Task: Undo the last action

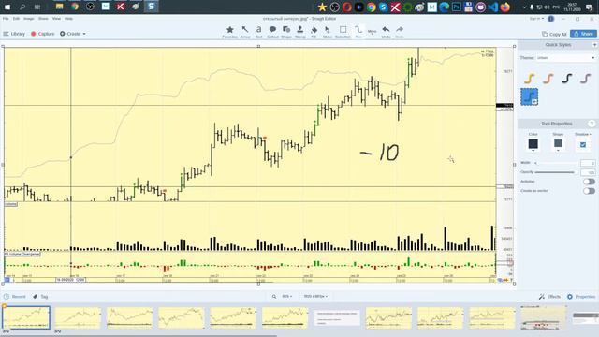Action: [386, 32]
